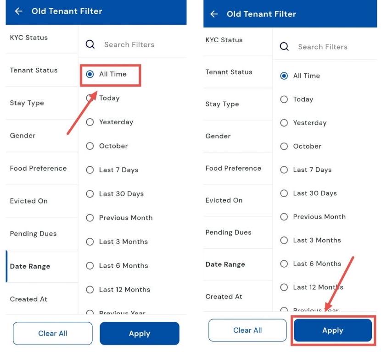This screenshot has width=381, height=352.
Task: Switch to Stay Type filter, left panel
Action: (27, 103)
